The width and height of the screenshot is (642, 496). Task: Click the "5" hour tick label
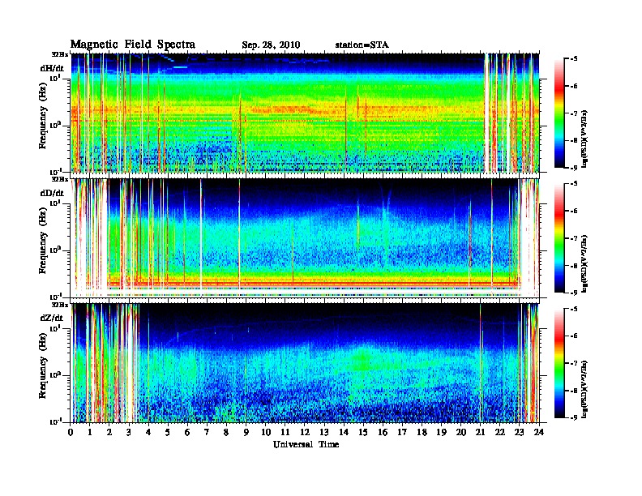[x=168, y=432]
